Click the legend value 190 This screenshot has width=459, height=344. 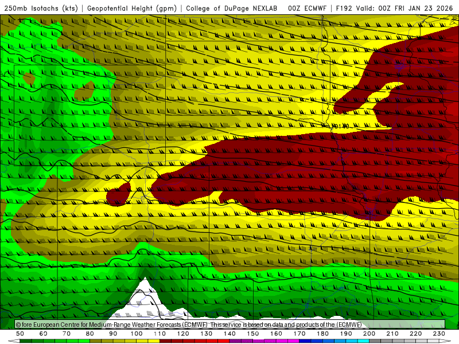point(346,334)
